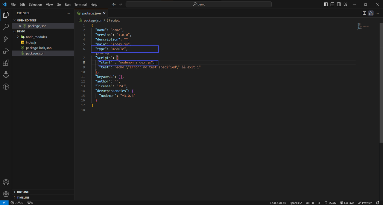Toggle the bottom panel visibility
This screenshot has width=383, height=205.
click(x=332, y=4)
